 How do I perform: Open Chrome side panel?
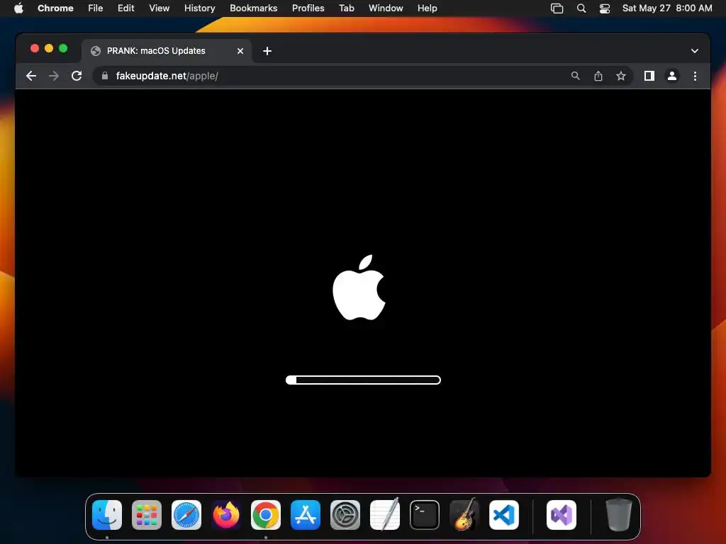[649, 76]
